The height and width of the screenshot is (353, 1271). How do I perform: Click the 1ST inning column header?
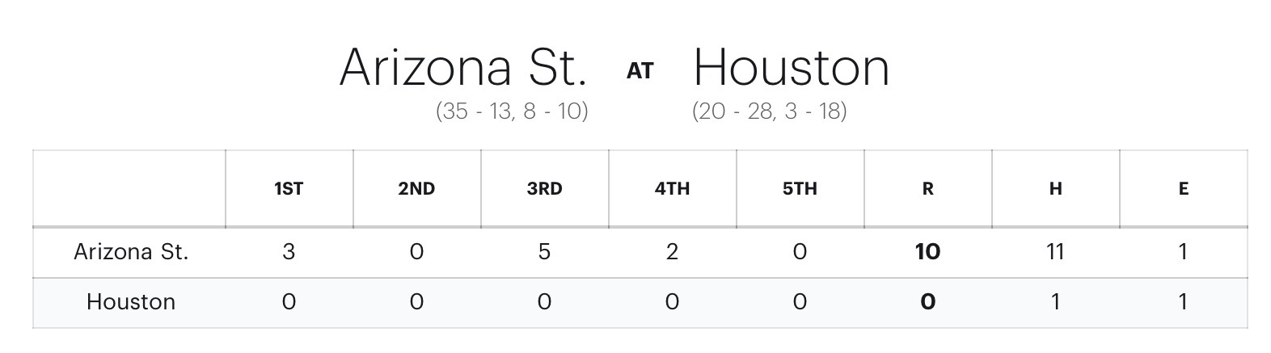tap(289, 189)
